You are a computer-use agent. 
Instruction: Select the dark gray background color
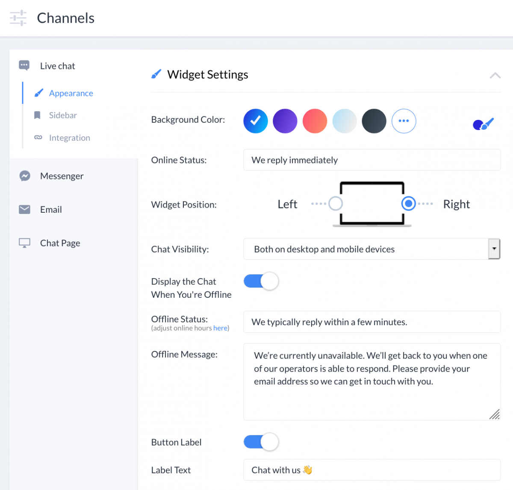[x=374, y=121]
